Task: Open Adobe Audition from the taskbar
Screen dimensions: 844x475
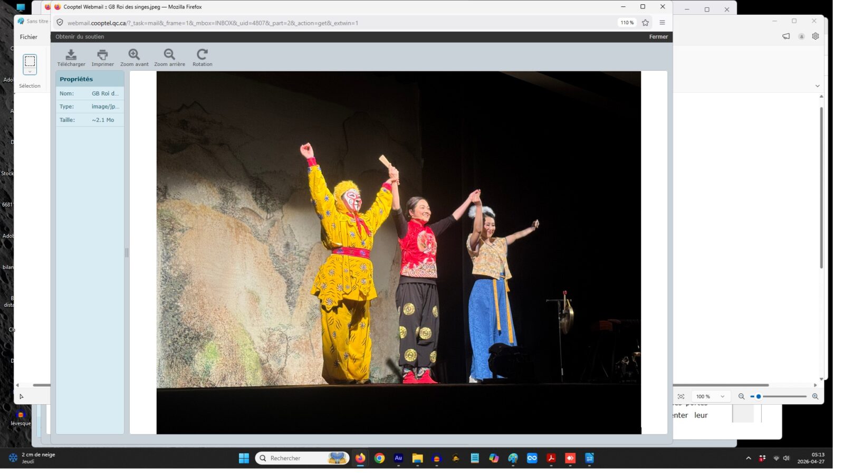Action: pyautogui.click(x=398, y=458)
